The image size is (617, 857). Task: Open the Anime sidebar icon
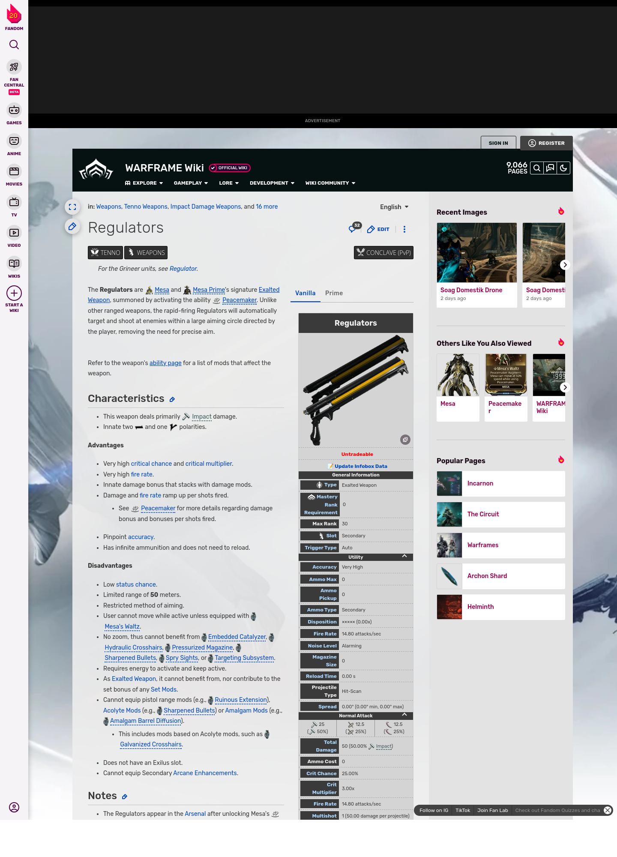[x=14, y=141]
